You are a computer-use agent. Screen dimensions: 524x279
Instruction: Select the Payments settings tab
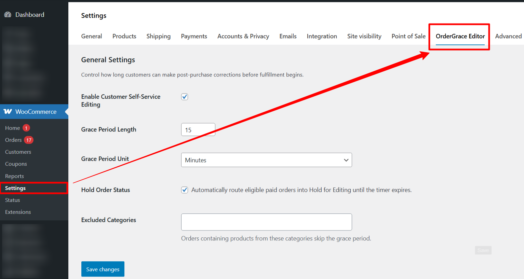(194, 36)
